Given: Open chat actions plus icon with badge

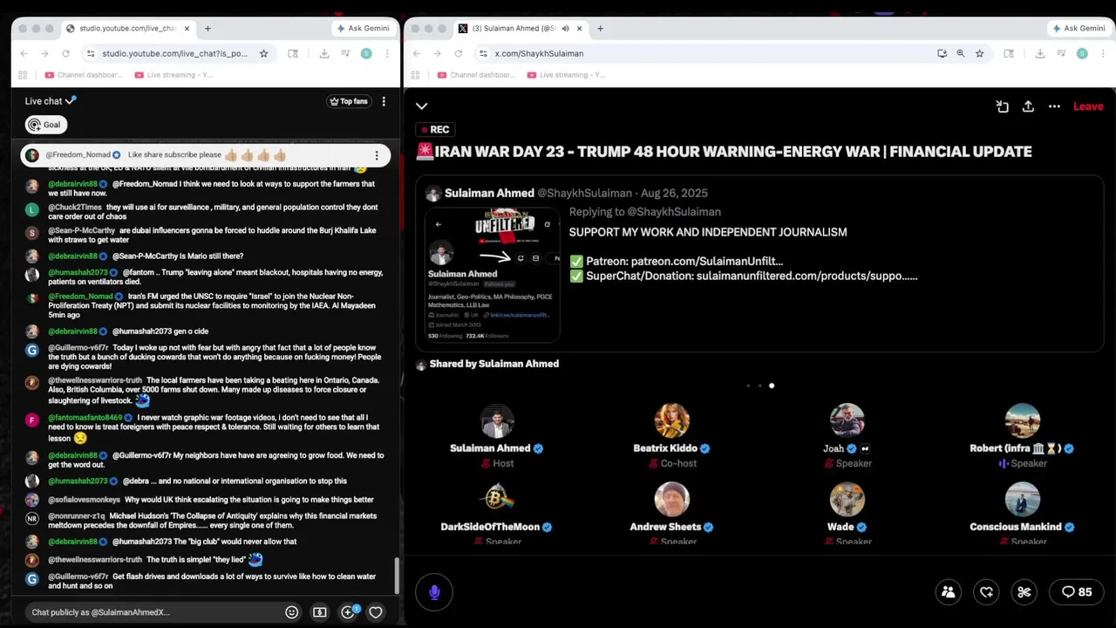Looking at the screenshot, I should [348, 612].
